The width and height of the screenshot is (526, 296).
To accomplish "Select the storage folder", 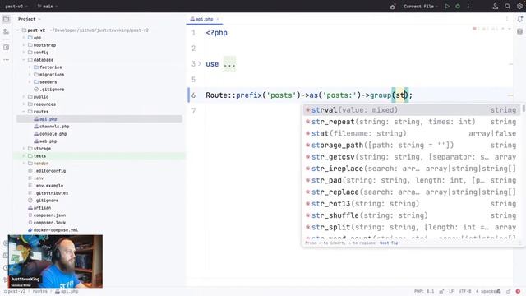I will (x=42, y=149).
